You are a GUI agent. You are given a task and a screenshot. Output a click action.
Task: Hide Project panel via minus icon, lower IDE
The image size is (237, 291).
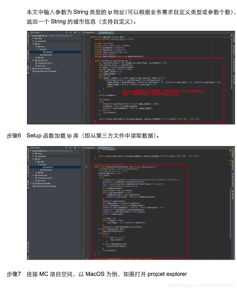click(79, 148)
